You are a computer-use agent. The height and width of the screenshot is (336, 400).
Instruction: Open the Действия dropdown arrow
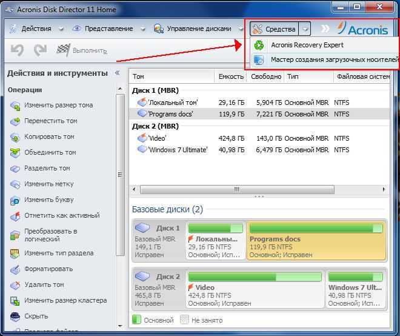(61, 29)
